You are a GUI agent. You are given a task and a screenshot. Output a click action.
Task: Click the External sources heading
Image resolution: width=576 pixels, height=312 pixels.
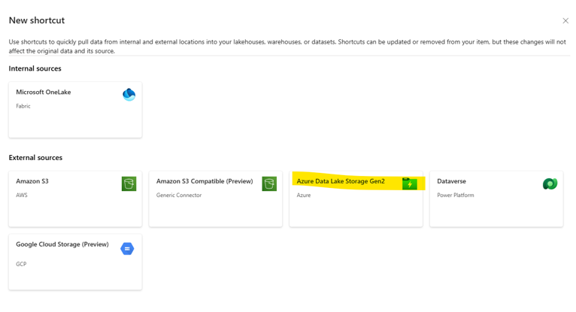(x=35, y=158)
